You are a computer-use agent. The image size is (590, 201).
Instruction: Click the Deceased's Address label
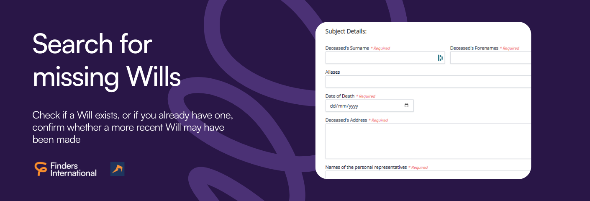pyautogui.click(x=346, y=120)
